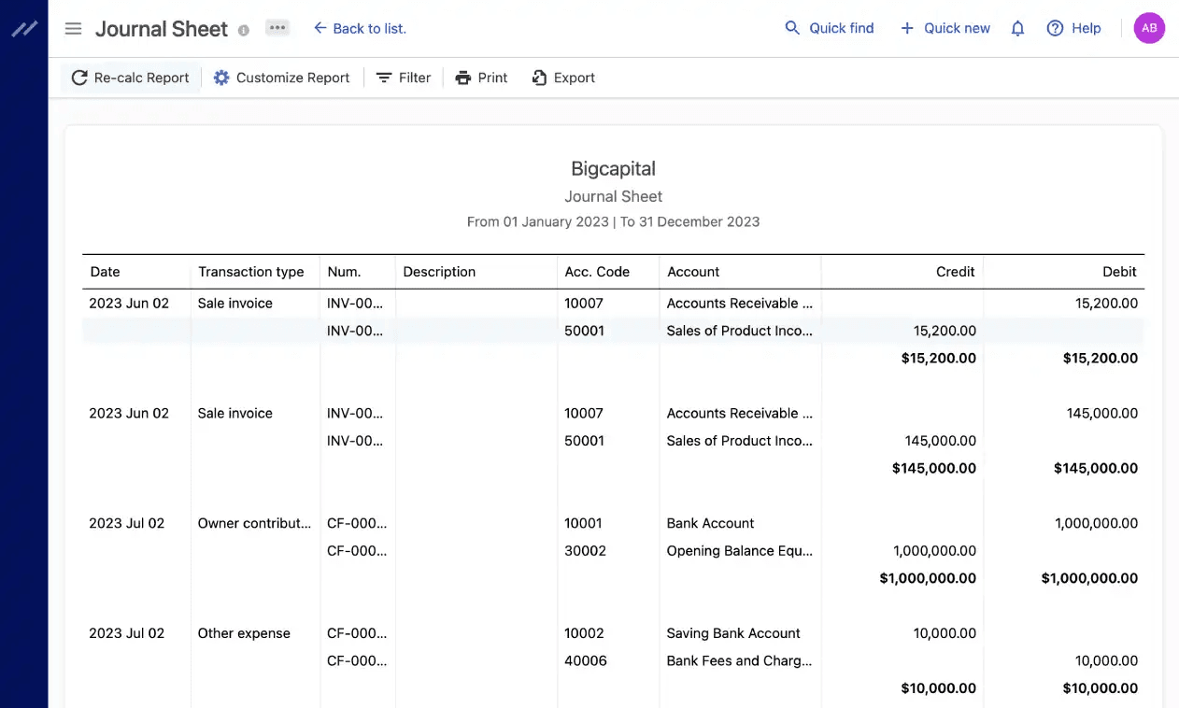Open the AB profile avatar menu
1179x708 pixels.
coord(1149,28)
